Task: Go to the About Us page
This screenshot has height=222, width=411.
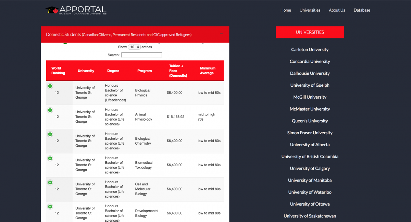Action: (337, 10)
